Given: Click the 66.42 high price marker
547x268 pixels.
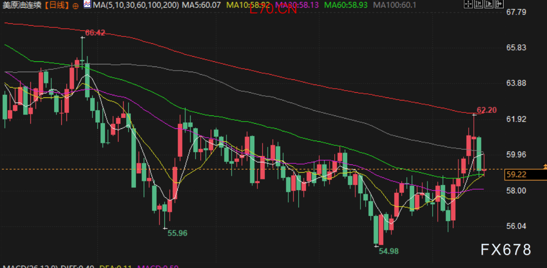Looking at the screenshot, I should pyautogui.click(x=95, y=32).
